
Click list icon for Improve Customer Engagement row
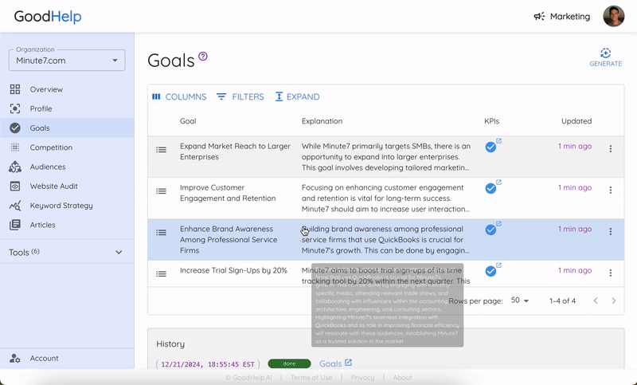[x=162, y=191]
